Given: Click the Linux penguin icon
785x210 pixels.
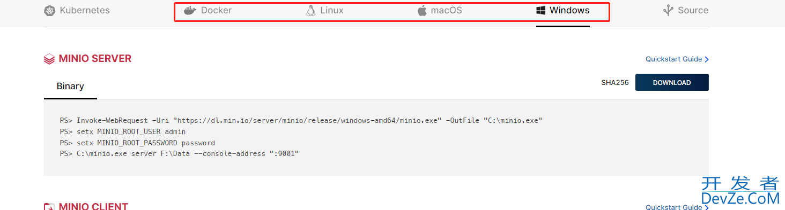Looking at the screenshot, I should point(311,11).
